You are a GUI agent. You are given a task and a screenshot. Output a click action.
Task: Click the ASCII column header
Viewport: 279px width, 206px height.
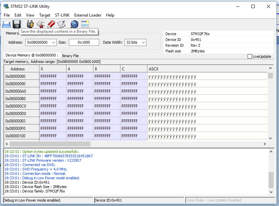(x=207, y=69)
